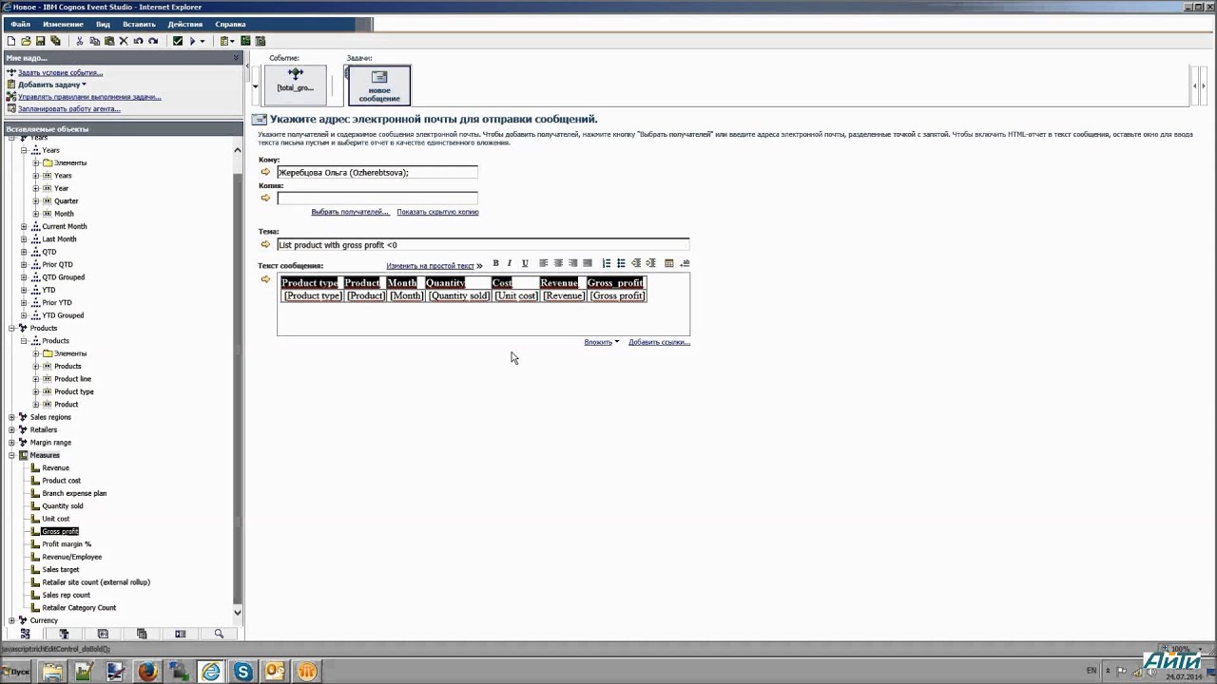1217x684 pixels.
Task: Collapse the Measures tree node
Action: 11,455
